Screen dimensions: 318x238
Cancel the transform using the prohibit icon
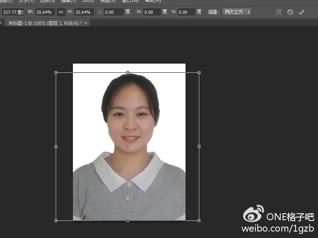click(x=291, y=12)
